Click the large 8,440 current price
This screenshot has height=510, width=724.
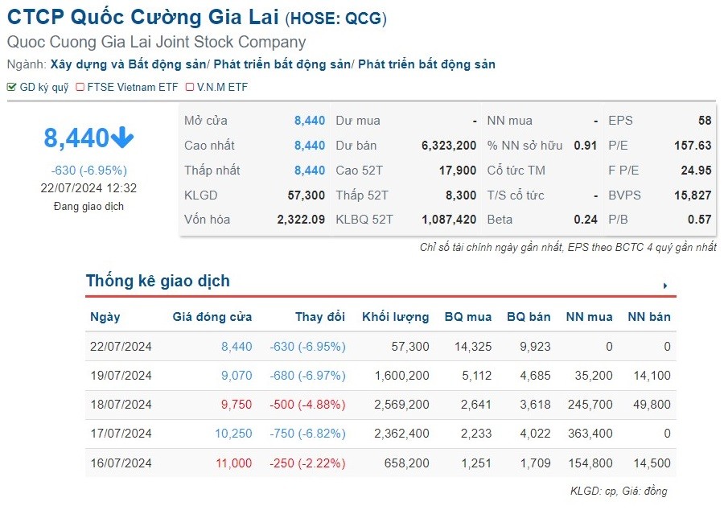76,138
